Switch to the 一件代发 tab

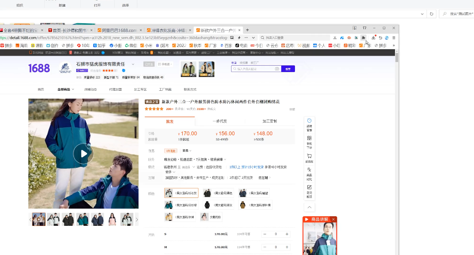pos(220,121)
